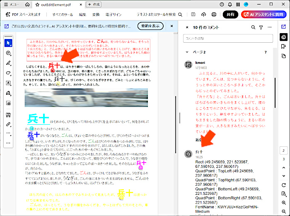Screen dimensions: 290x216
Task: Open the bottom ellipsis in the left toolbar
Action: coord(8,143)
